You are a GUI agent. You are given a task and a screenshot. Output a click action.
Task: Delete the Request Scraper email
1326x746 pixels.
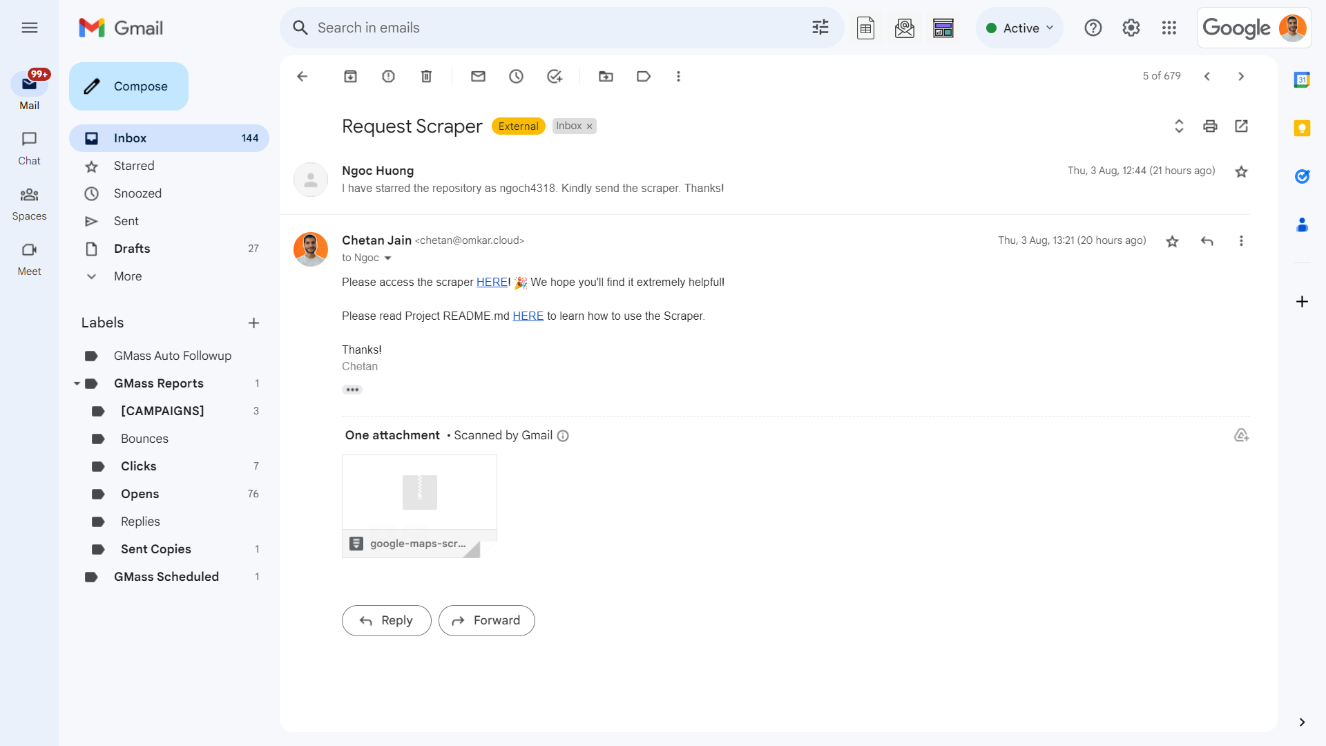(426, 77)
